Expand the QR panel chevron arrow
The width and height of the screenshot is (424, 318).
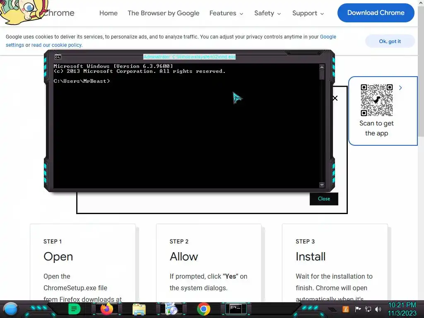click(400, 88)
